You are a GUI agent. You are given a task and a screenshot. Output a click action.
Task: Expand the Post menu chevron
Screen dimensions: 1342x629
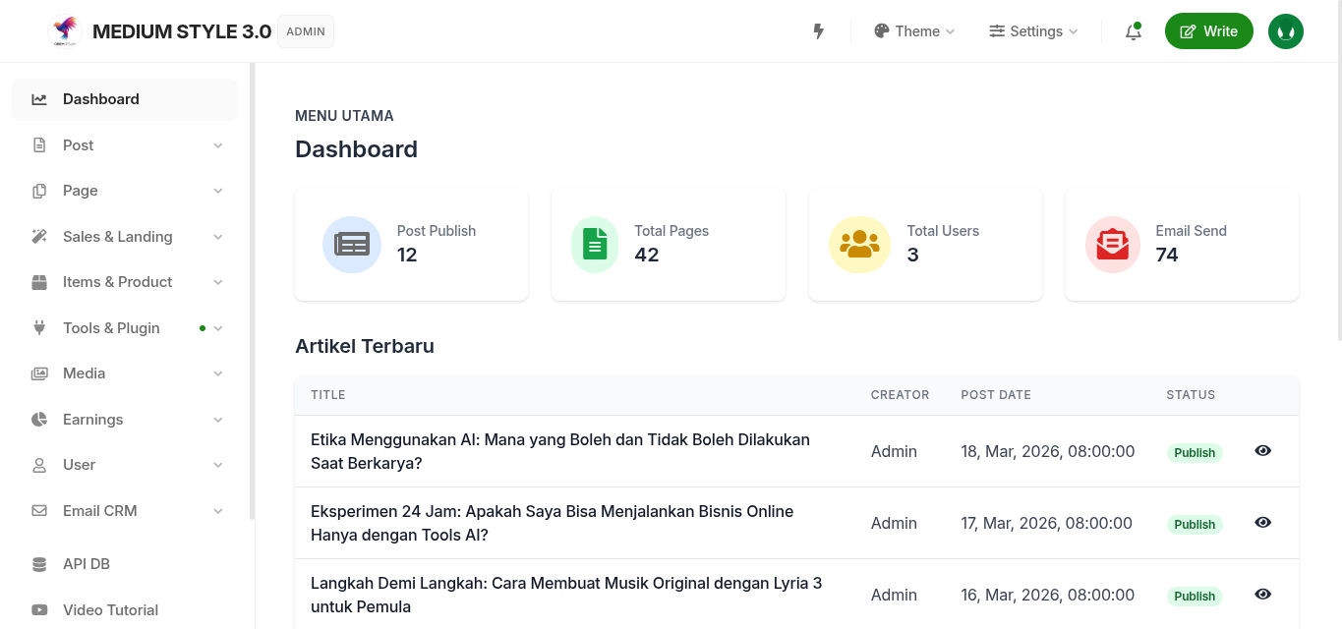pyautogui.click(x=218, y=145)
